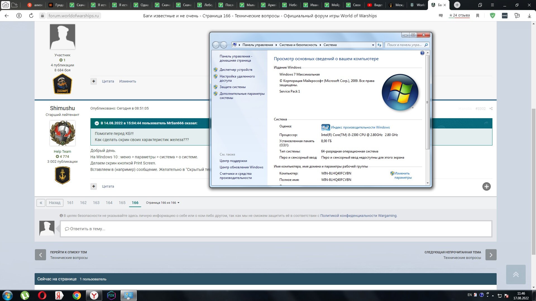Open the browser downloads arrow
The height and width of the screenshot is (301, 536).
pyautogui.click(x=529, y=16)
